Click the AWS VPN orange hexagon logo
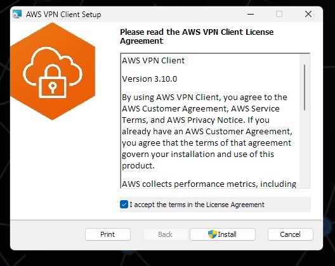This screenshot has width=335, height=266. [53, 72]
